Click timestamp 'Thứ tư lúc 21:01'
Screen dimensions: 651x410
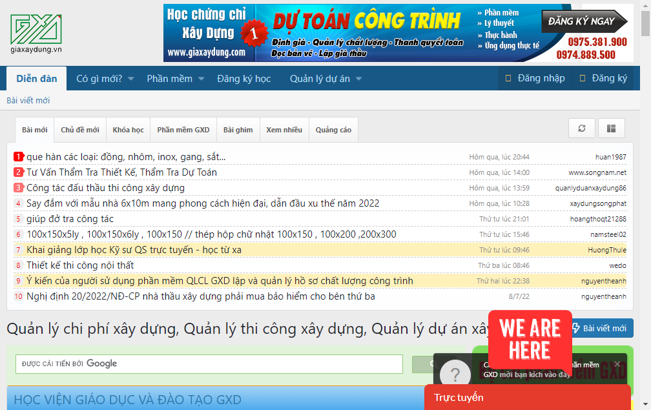coord(504,219)
